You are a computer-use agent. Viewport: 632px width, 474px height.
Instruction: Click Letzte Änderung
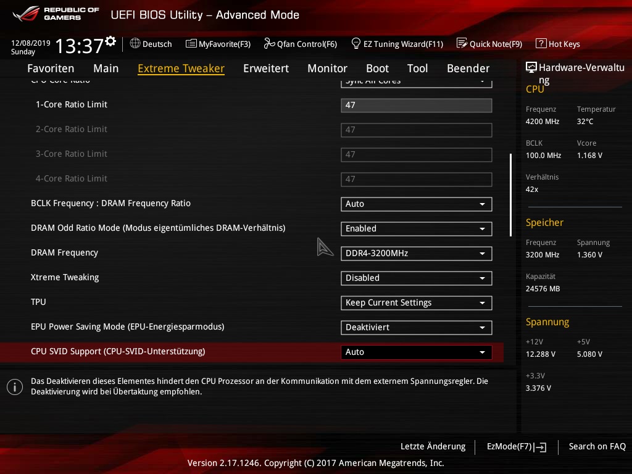click(433, 446)
